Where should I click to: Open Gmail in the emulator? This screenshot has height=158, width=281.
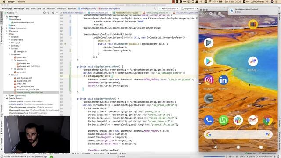coord(253,120)
